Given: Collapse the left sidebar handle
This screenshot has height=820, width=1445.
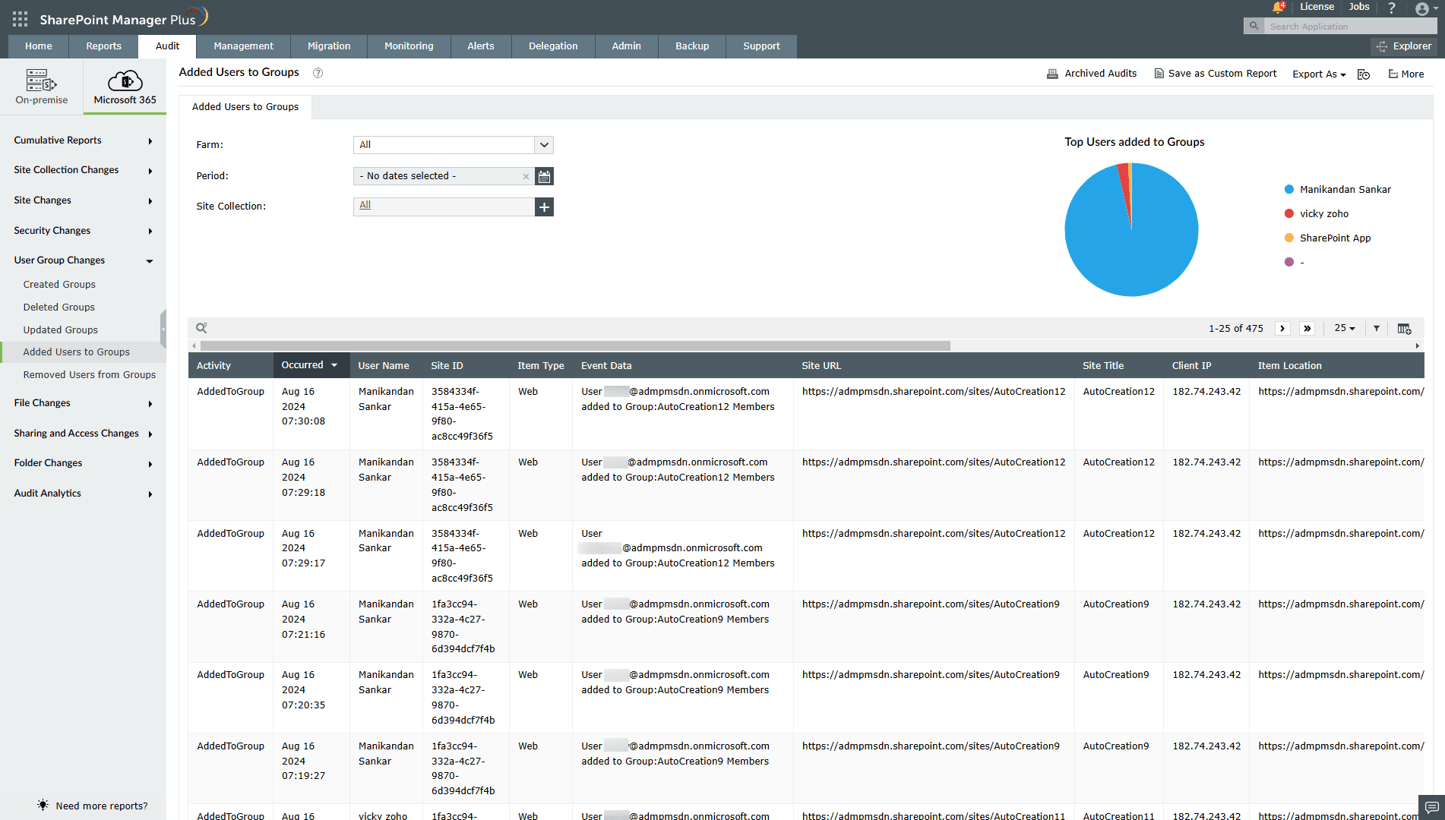Looking at the screenshot, I should pos(163,329).
